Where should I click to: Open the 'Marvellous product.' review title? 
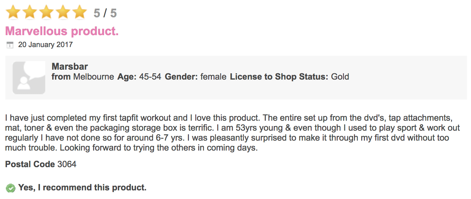click(62, 31)
